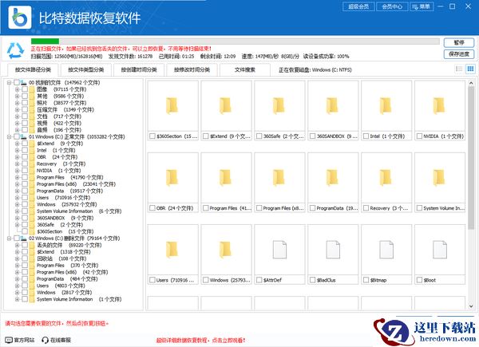
Task: Open the Windows folder thumbnail in the grid
Action: pos(225,250)
